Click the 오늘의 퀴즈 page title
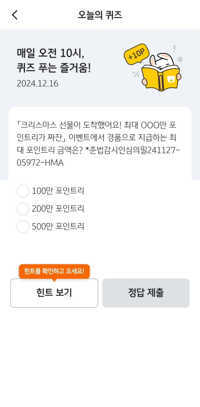Image resolution: width=200 pixels, height=407 pixels. (100, 15)
